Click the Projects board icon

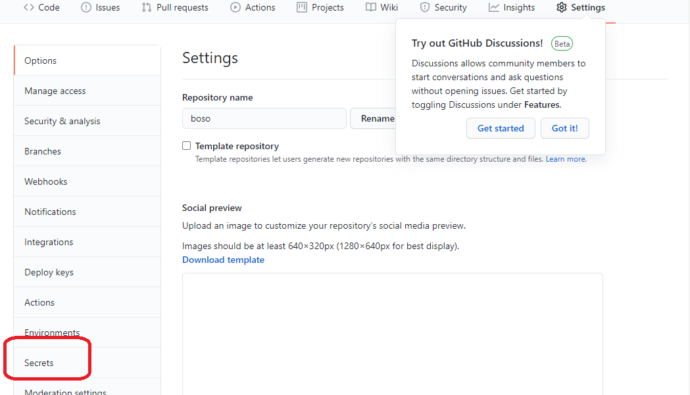(x=302, y=8)
